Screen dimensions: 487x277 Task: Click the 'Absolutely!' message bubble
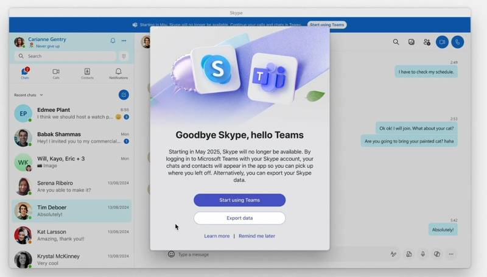[443, 230]
